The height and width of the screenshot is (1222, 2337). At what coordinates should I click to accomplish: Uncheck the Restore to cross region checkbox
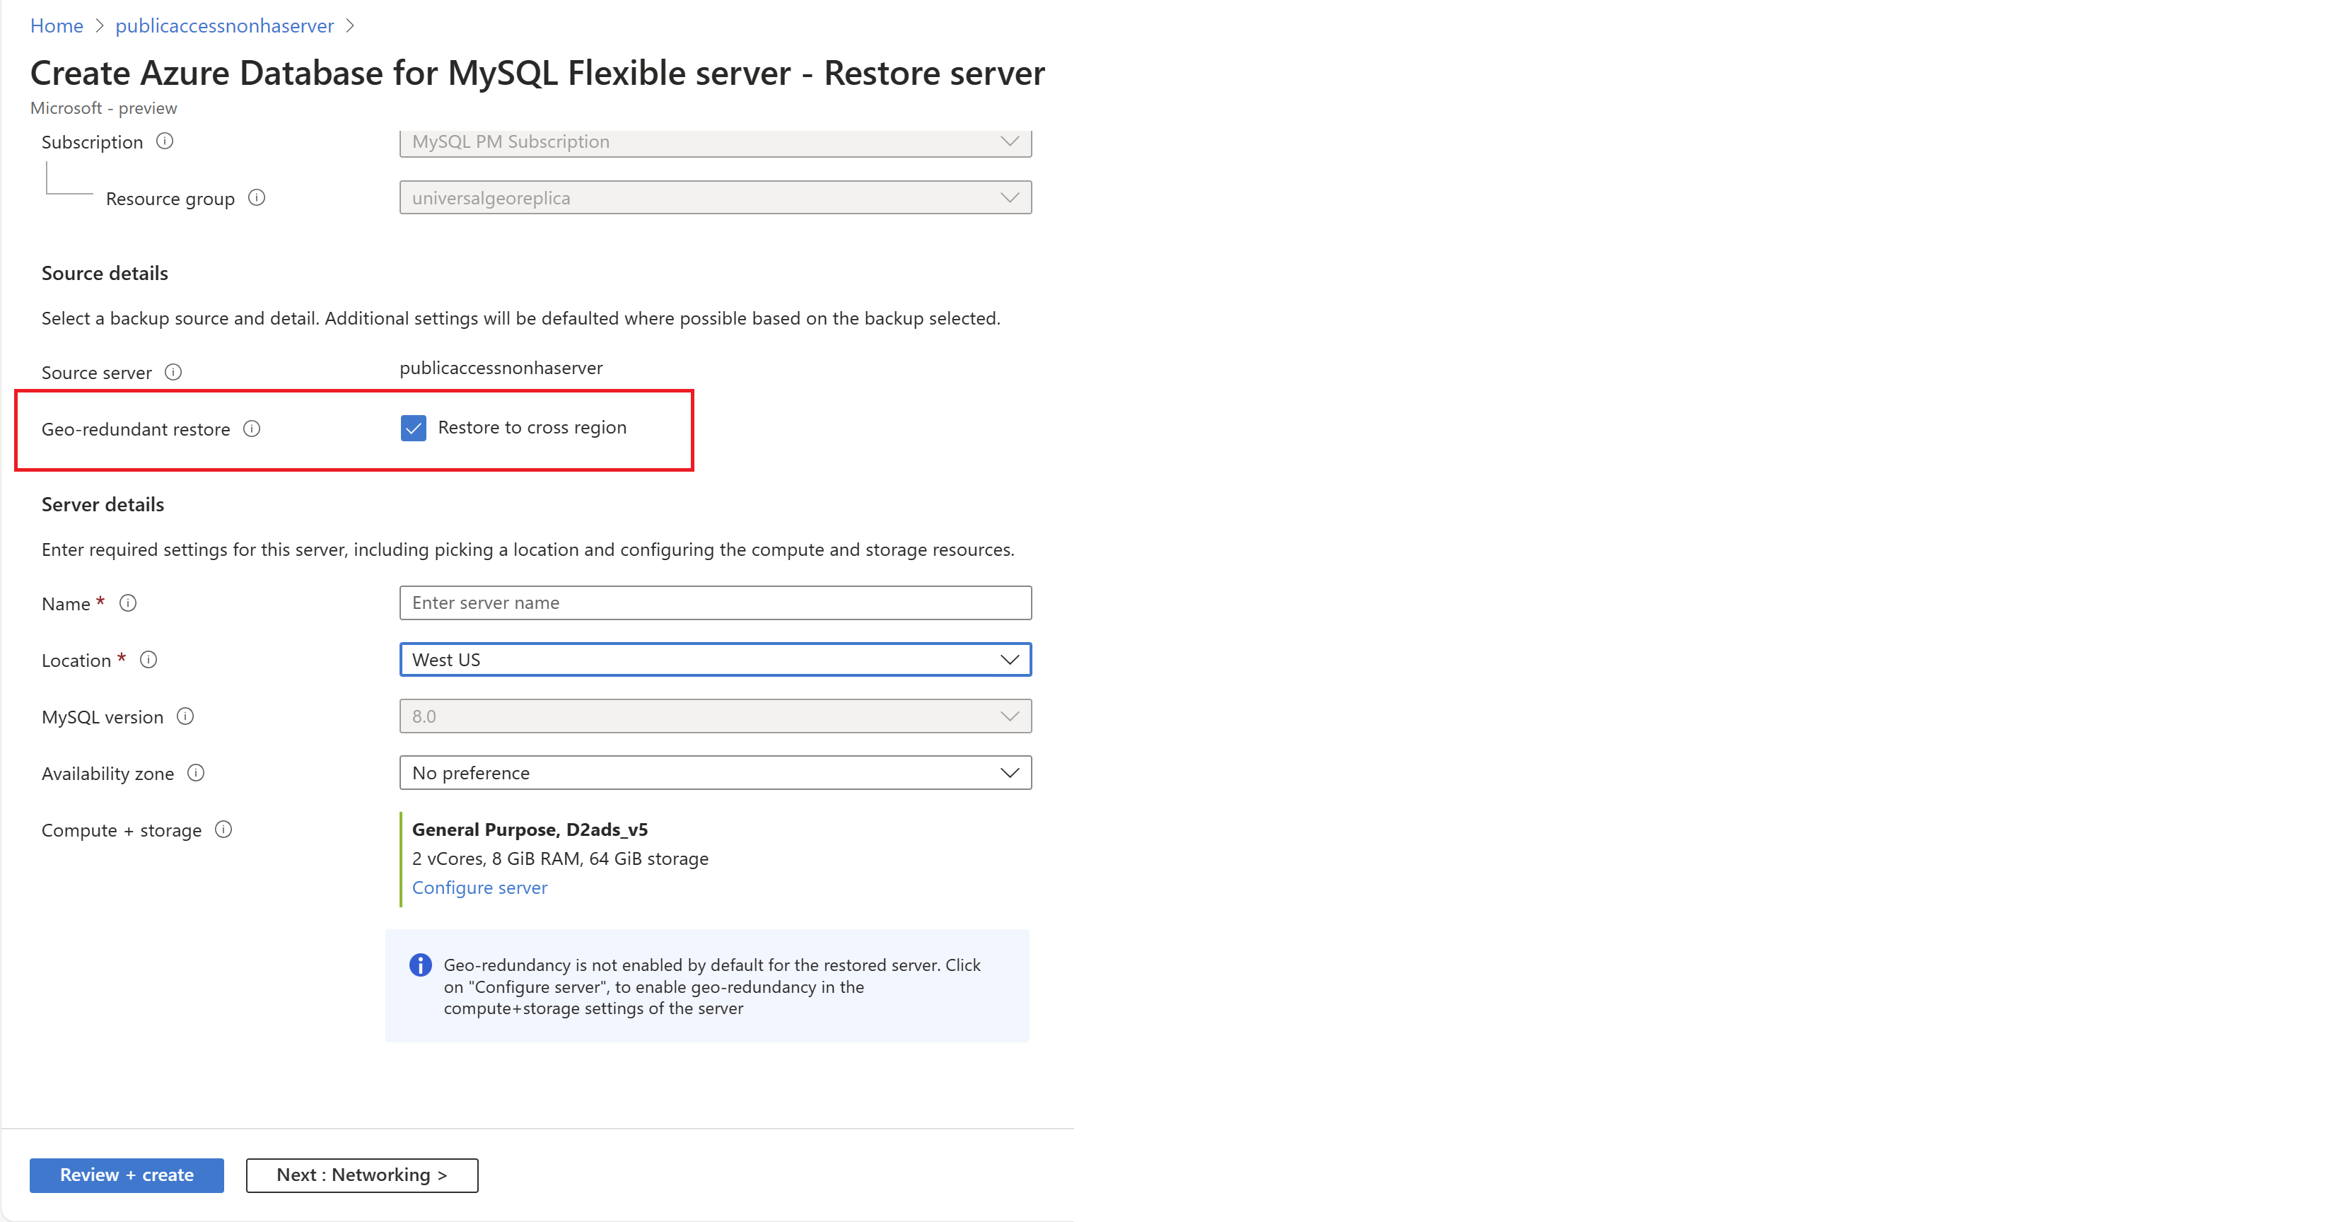coord(414,429)
